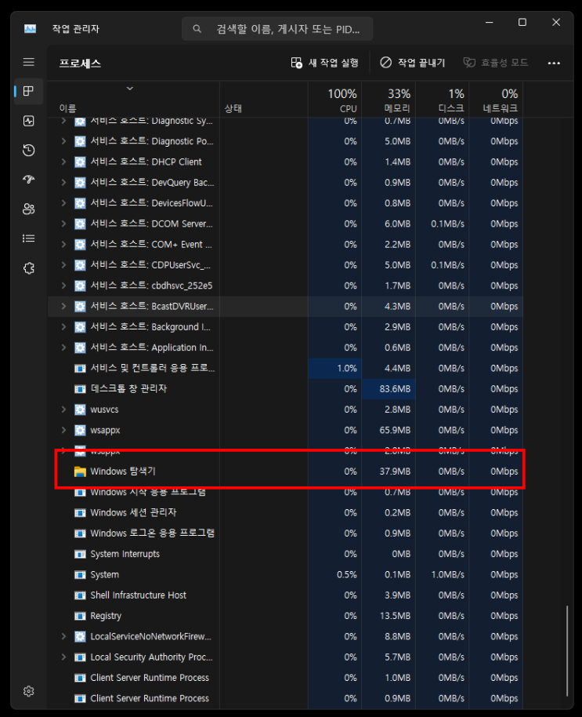The height and width of the screenshot is (717, 582).
Task: Select 서비스 호스트: DevicesFlowU... row text
Action: 151,203
